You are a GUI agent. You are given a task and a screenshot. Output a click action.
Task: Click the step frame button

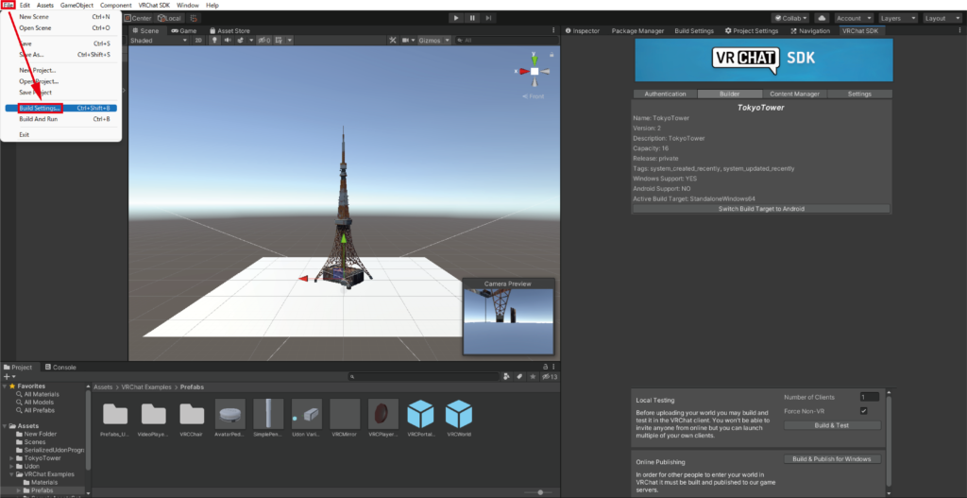click(488, 18)
